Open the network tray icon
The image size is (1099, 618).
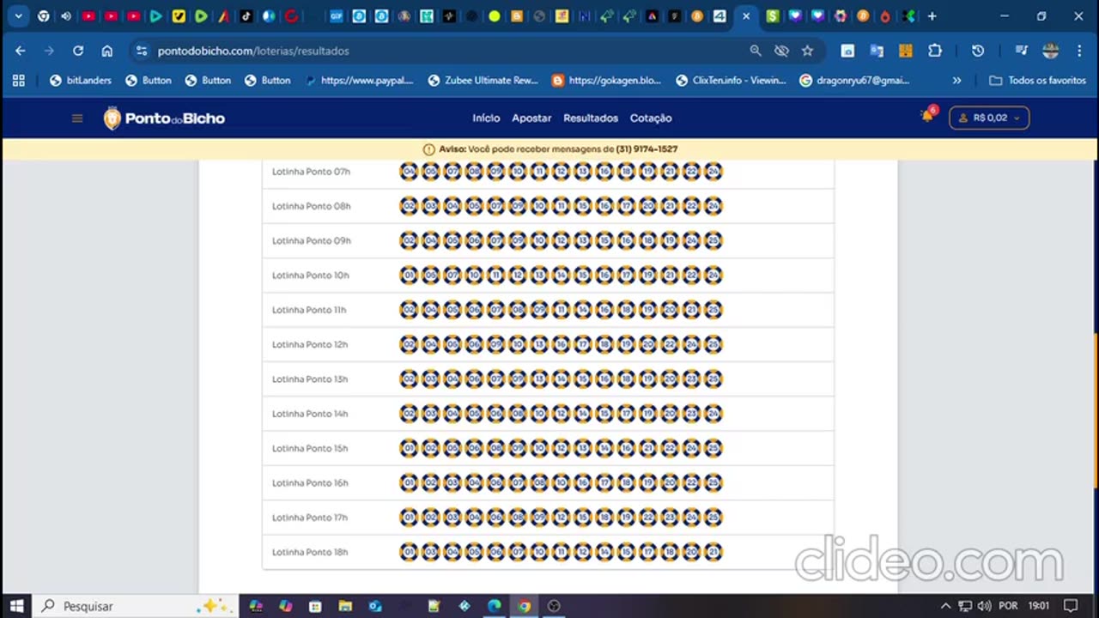965,606
